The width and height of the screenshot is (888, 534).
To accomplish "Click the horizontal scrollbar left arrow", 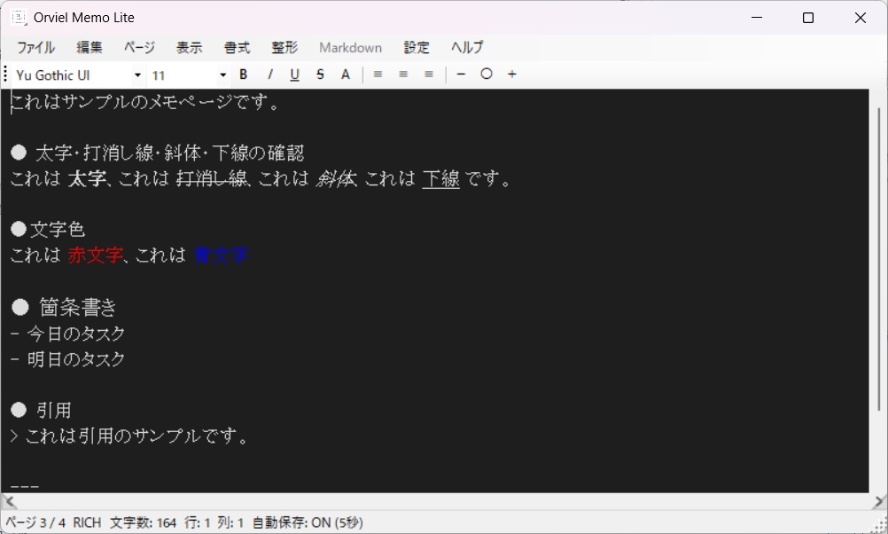I will point(9,501).
